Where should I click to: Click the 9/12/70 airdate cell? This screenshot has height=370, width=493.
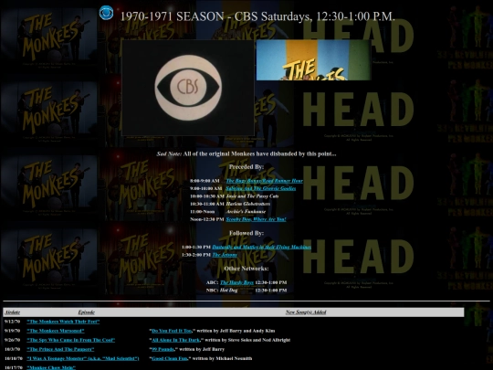12,322
